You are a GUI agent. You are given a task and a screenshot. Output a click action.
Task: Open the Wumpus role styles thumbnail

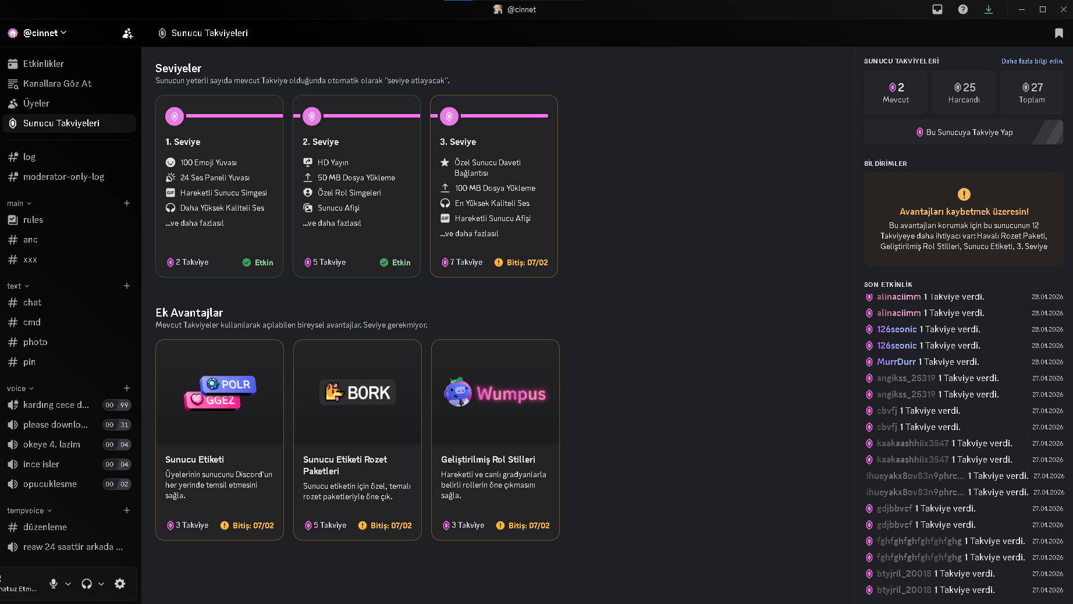[495, 393]
